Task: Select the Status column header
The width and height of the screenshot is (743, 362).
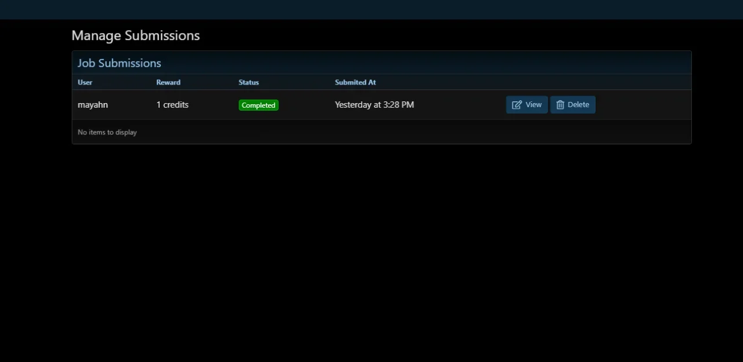Action: [x=248, y=82]
